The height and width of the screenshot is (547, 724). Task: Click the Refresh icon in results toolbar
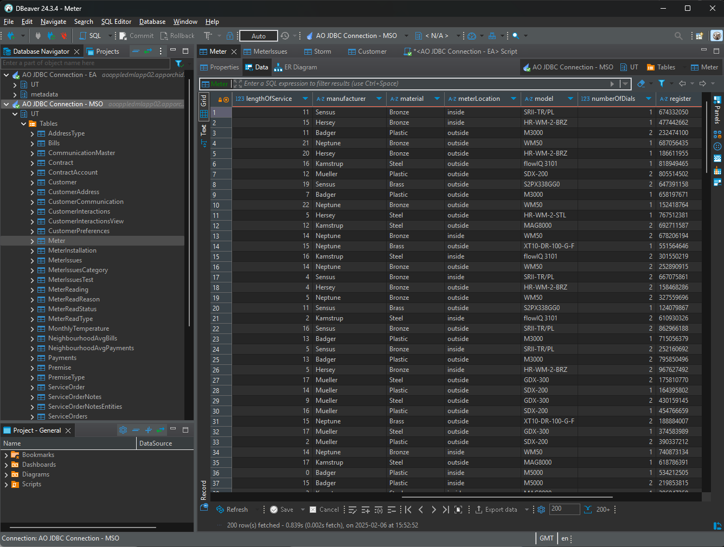220,510
